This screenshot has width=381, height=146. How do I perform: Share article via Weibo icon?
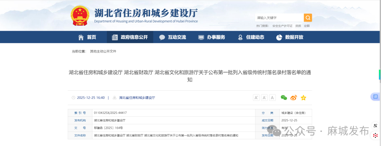(x=294, y=98)
